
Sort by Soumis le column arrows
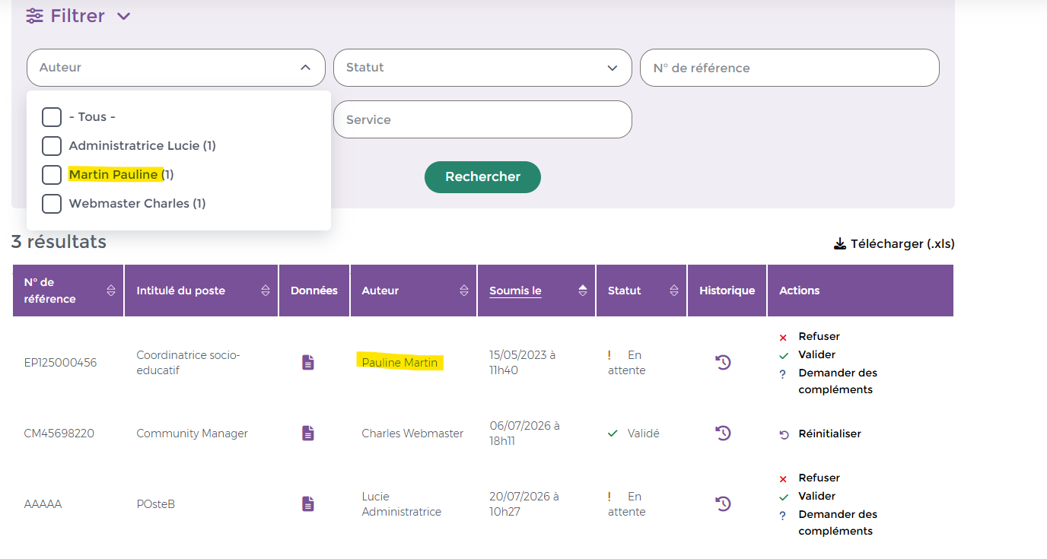coord(583,291)
